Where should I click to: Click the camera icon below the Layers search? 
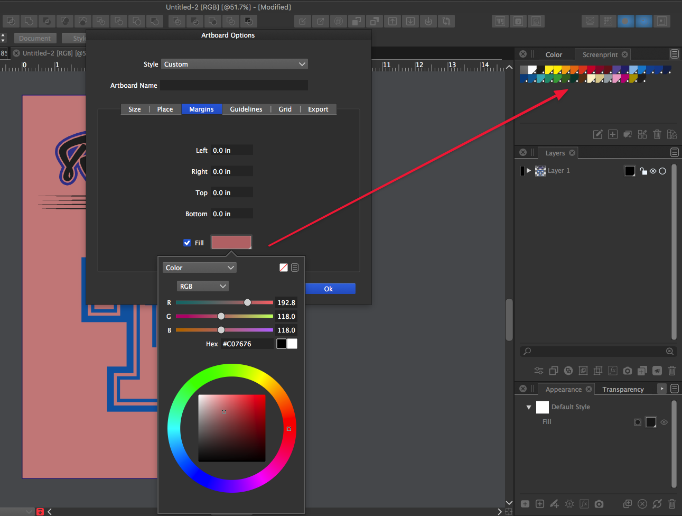tap(627, 371)
